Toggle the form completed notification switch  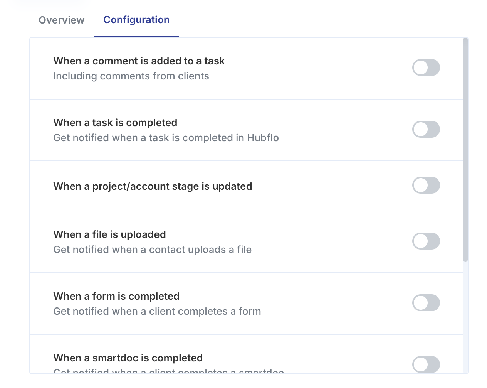point(426,303)
